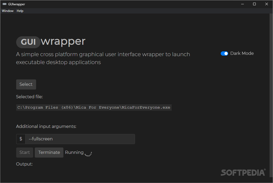
Task: Close the GUIwrapper window
Action: 267,4
